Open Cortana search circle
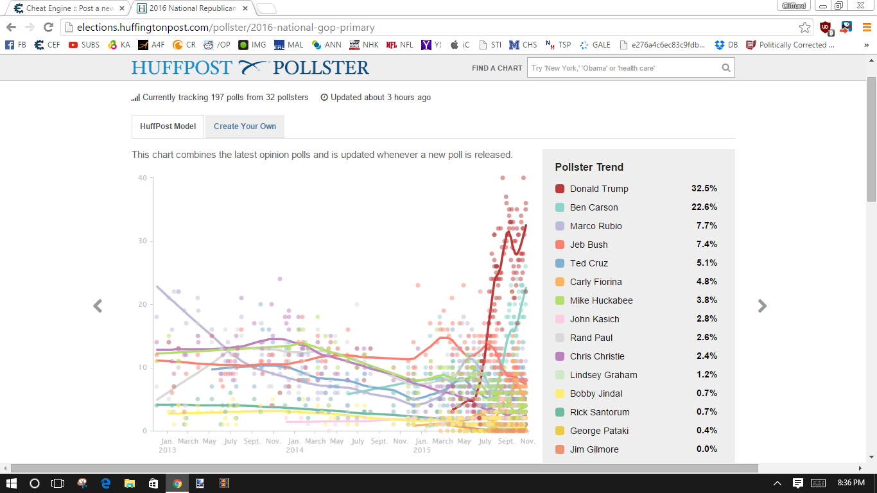 (35, 483)
